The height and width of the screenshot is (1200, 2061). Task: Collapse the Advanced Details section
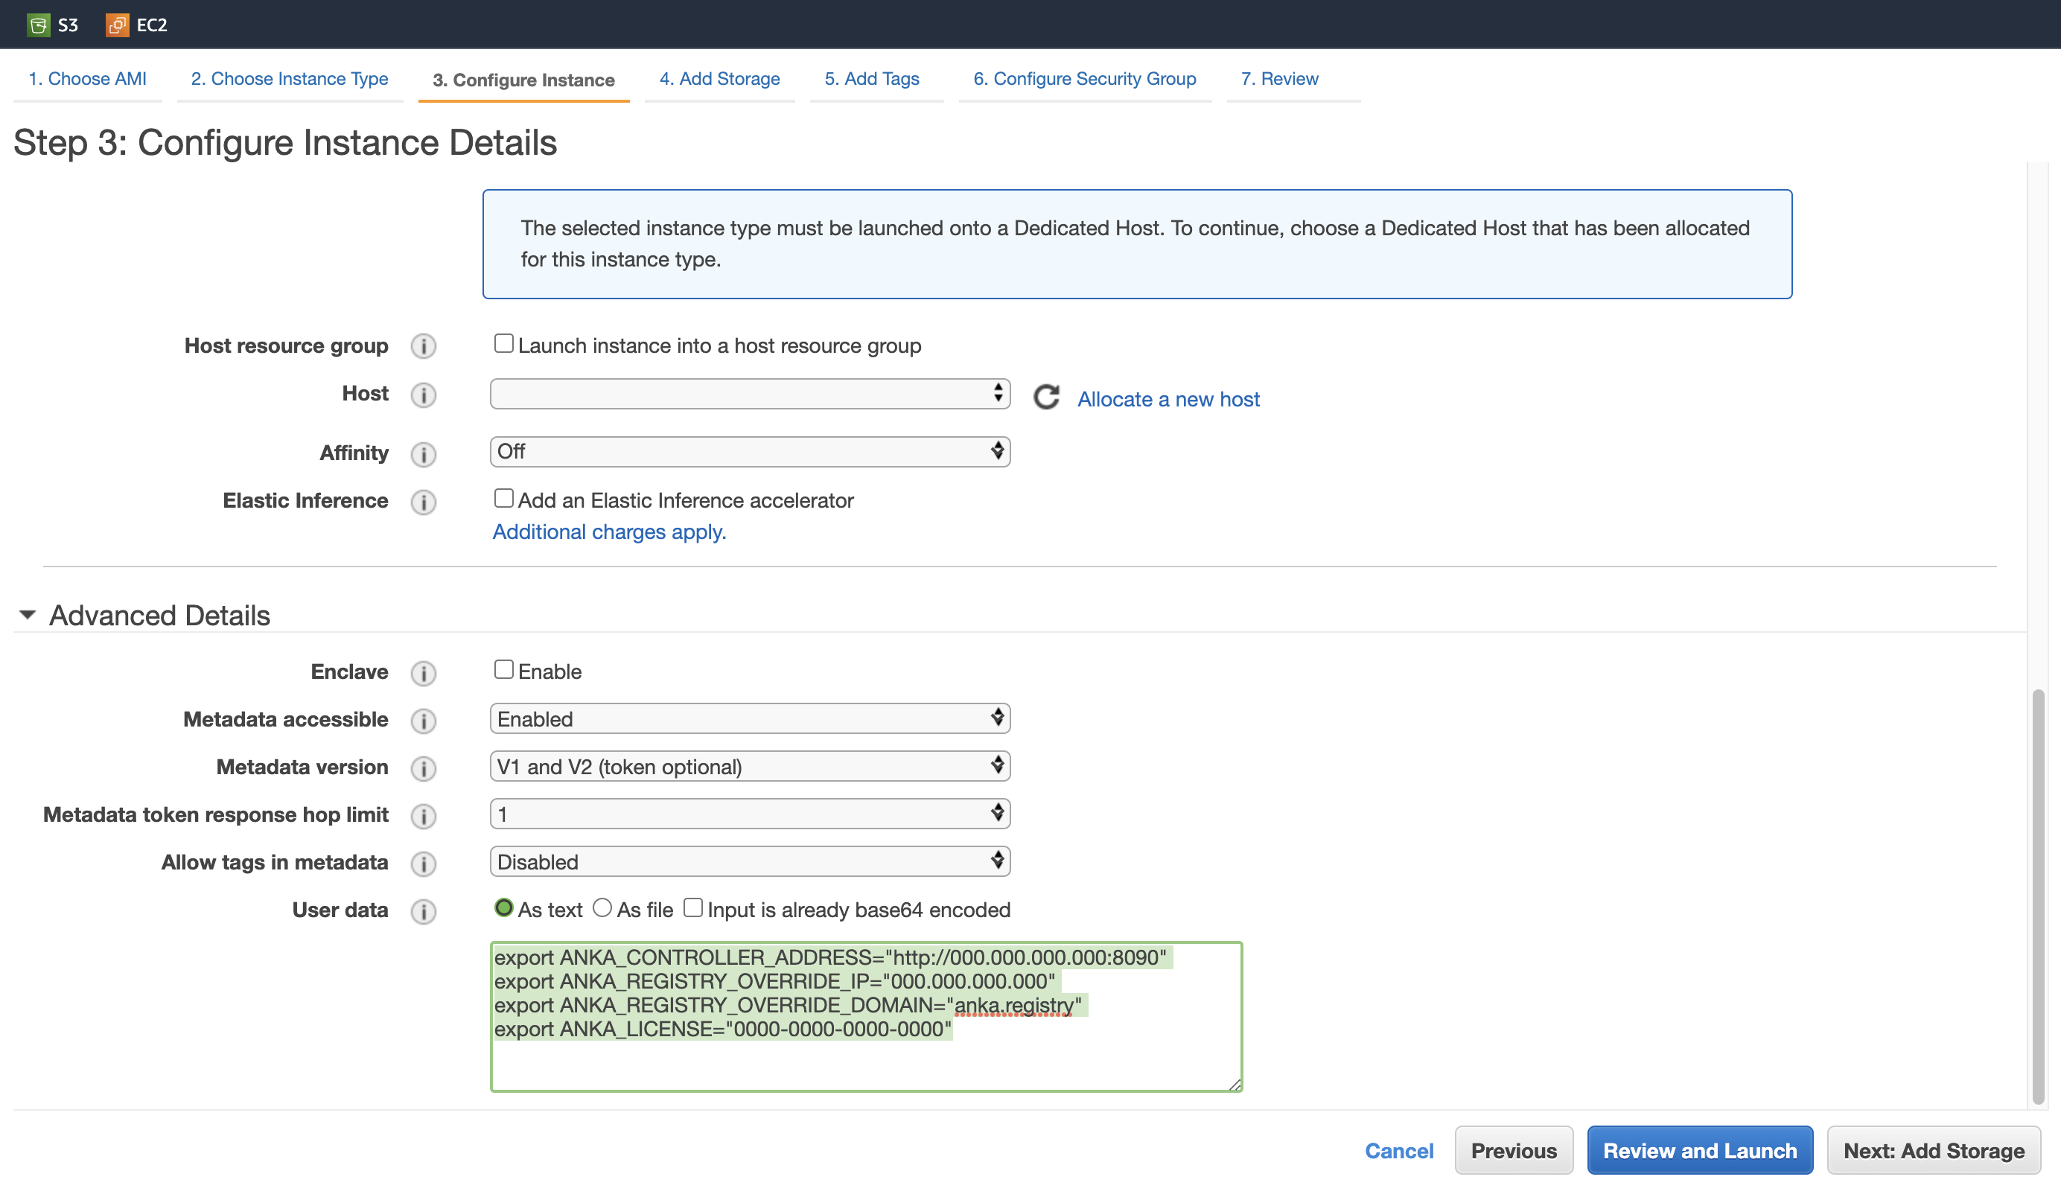point(28,615)
